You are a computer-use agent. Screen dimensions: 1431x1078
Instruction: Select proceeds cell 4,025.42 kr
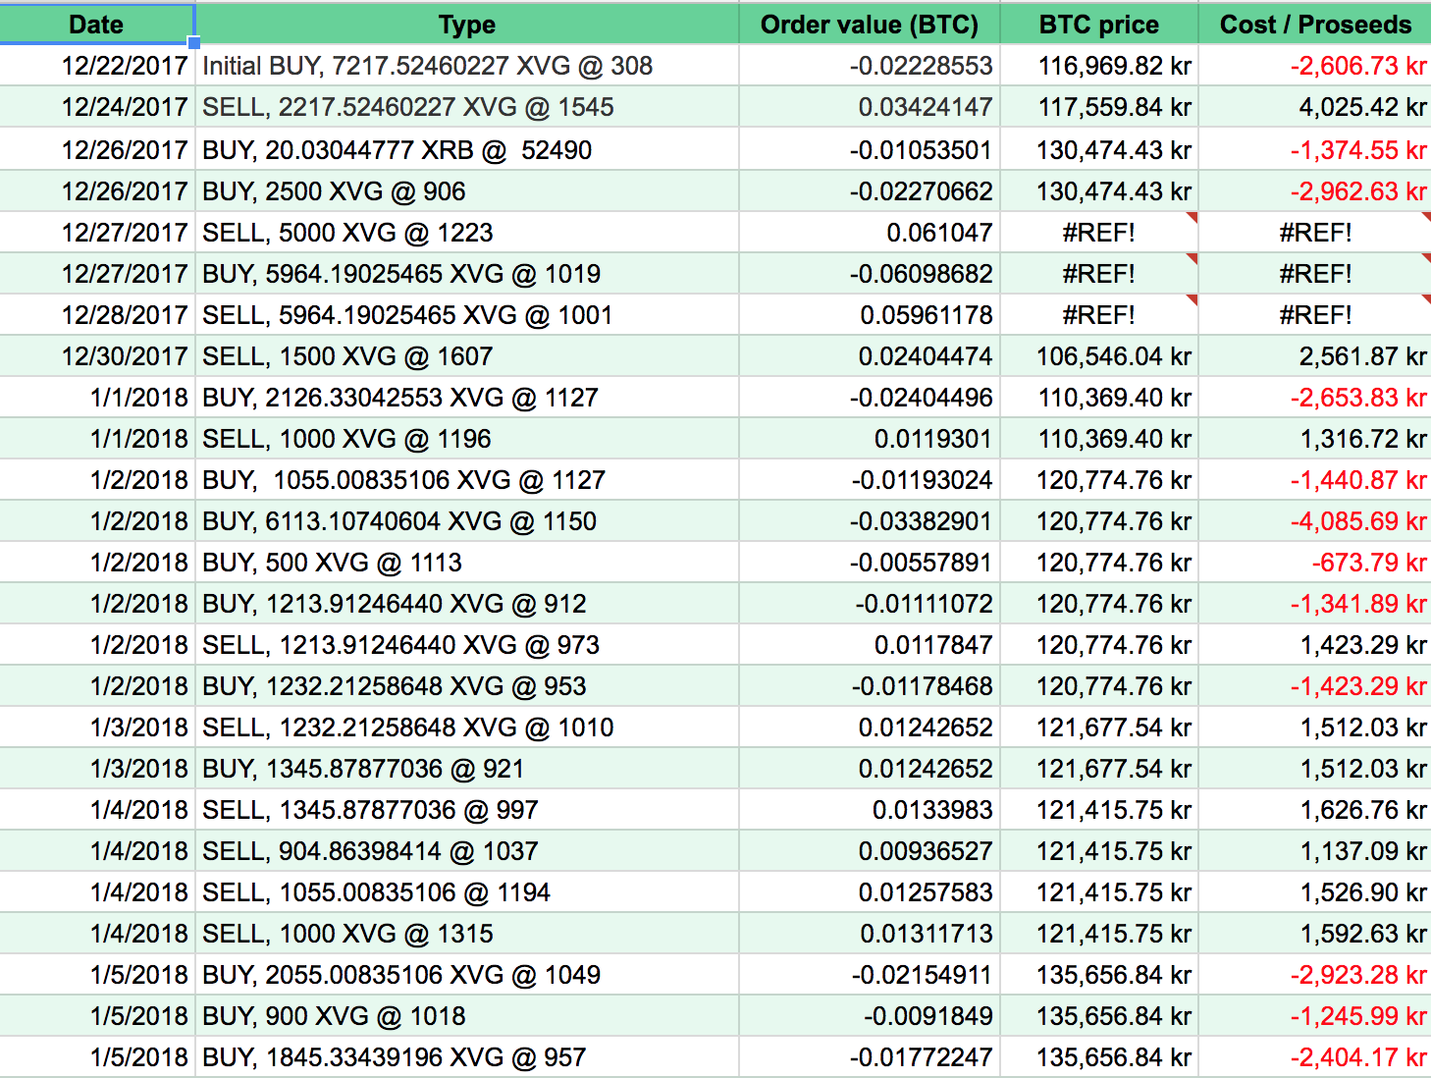1315,107
